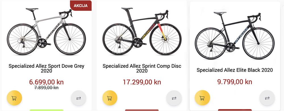This screenshot has height=111, width=284.
Task: Add Allez Elite Black to cart
Action: coord(202,98)
